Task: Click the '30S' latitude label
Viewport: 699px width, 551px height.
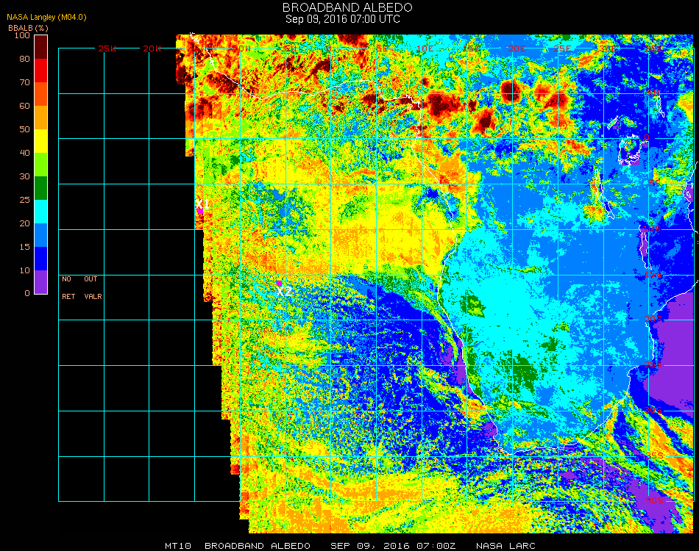Action: coord(653,410)
